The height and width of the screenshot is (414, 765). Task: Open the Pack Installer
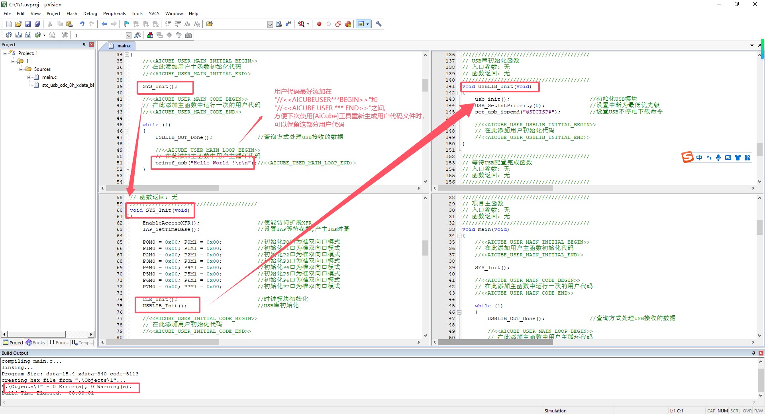click(188, 35)
